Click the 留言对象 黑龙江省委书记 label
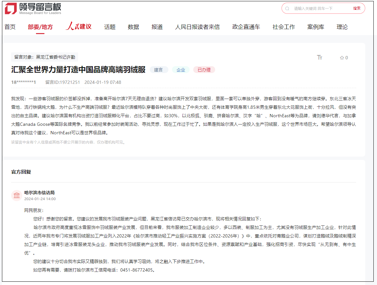The image size is (377, 285). [x=44, y=57]
